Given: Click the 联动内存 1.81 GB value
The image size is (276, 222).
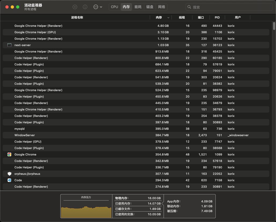Looking at the screenshot, I should 207,206.
